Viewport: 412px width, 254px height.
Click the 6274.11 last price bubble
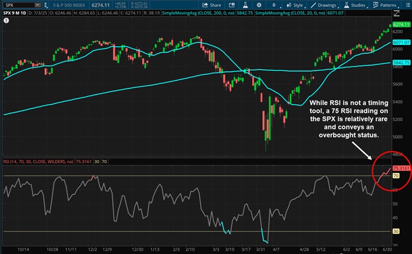pyautogui.click(x=401, y=25)
